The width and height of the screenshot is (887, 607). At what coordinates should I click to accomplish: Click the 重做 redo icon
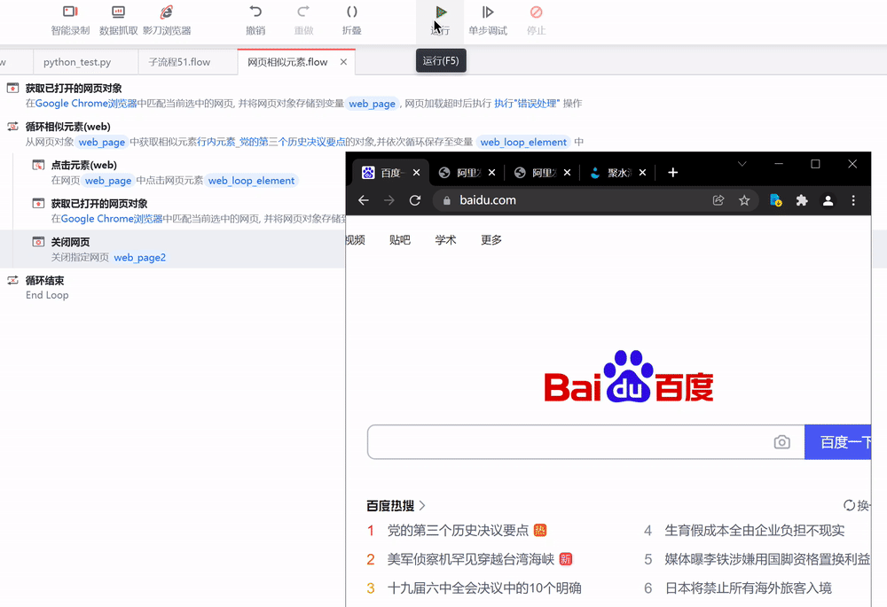point(303,12)
